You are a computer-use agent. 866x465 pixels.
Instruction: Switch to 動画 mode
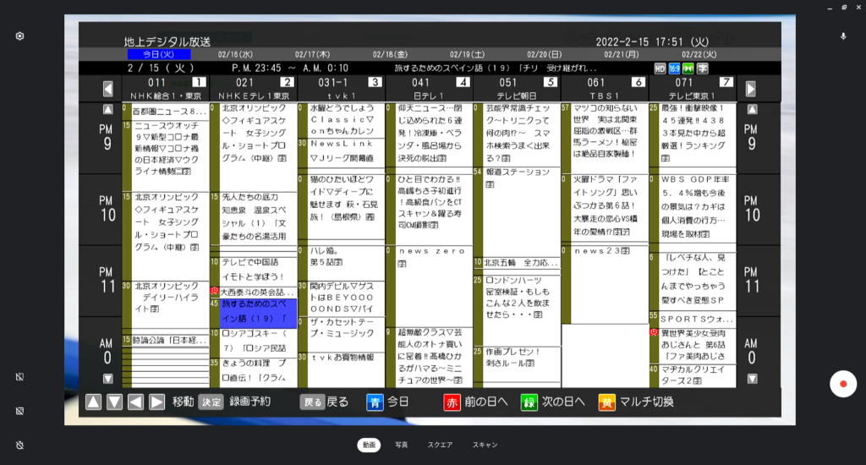(x=369, y=445)
